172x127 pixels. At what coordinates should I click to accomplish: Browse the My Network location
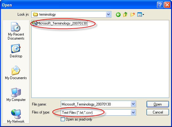coord(16,116)
